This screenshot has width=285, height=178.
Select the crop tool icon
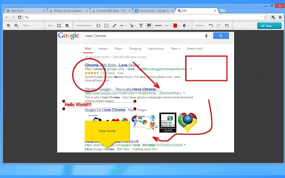point(67,26)
